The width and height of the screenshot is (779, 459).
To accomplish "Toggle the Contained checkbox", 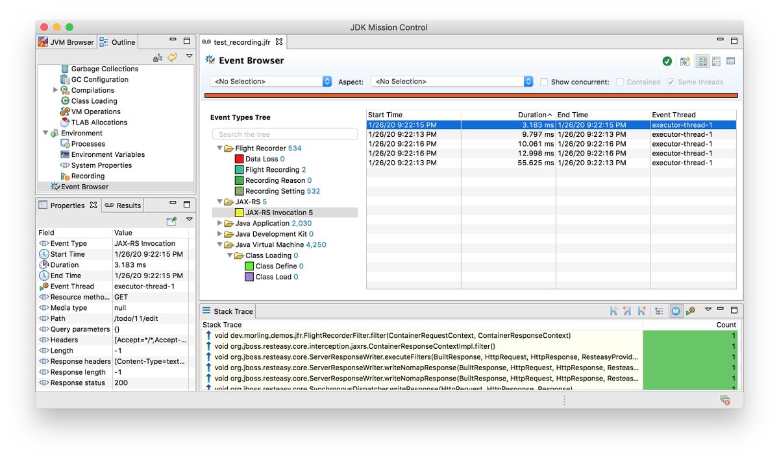I will pyautogui.click(x=620, y=82).
